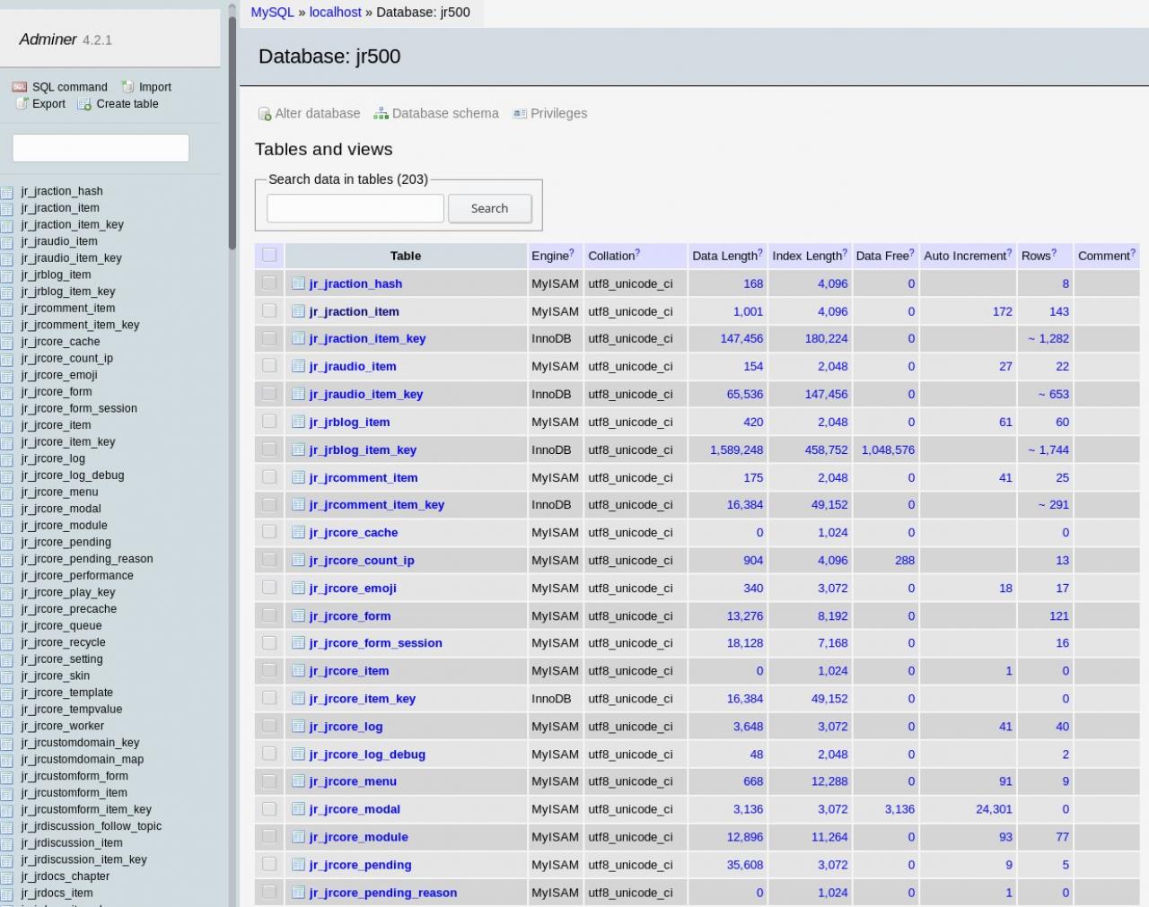Open the MySQL breadcrumb link

(x=272, y=13)
